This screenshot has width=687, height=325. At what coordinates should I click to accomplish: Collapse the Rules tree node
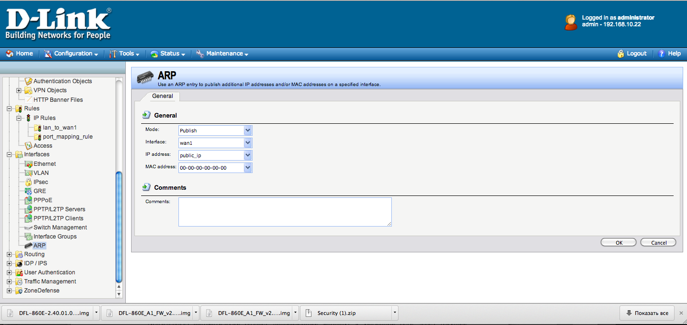(9, 108)
